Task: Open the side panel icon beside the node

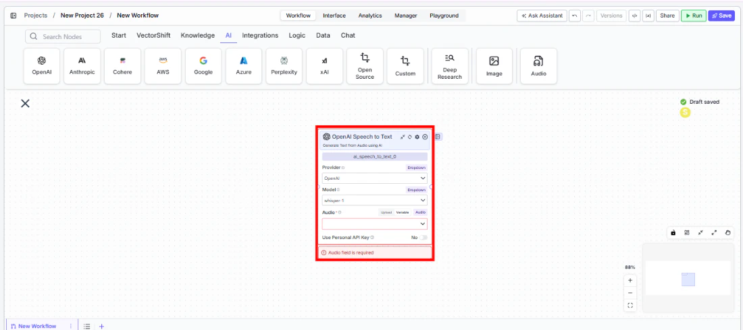Action: click(438, 137)
